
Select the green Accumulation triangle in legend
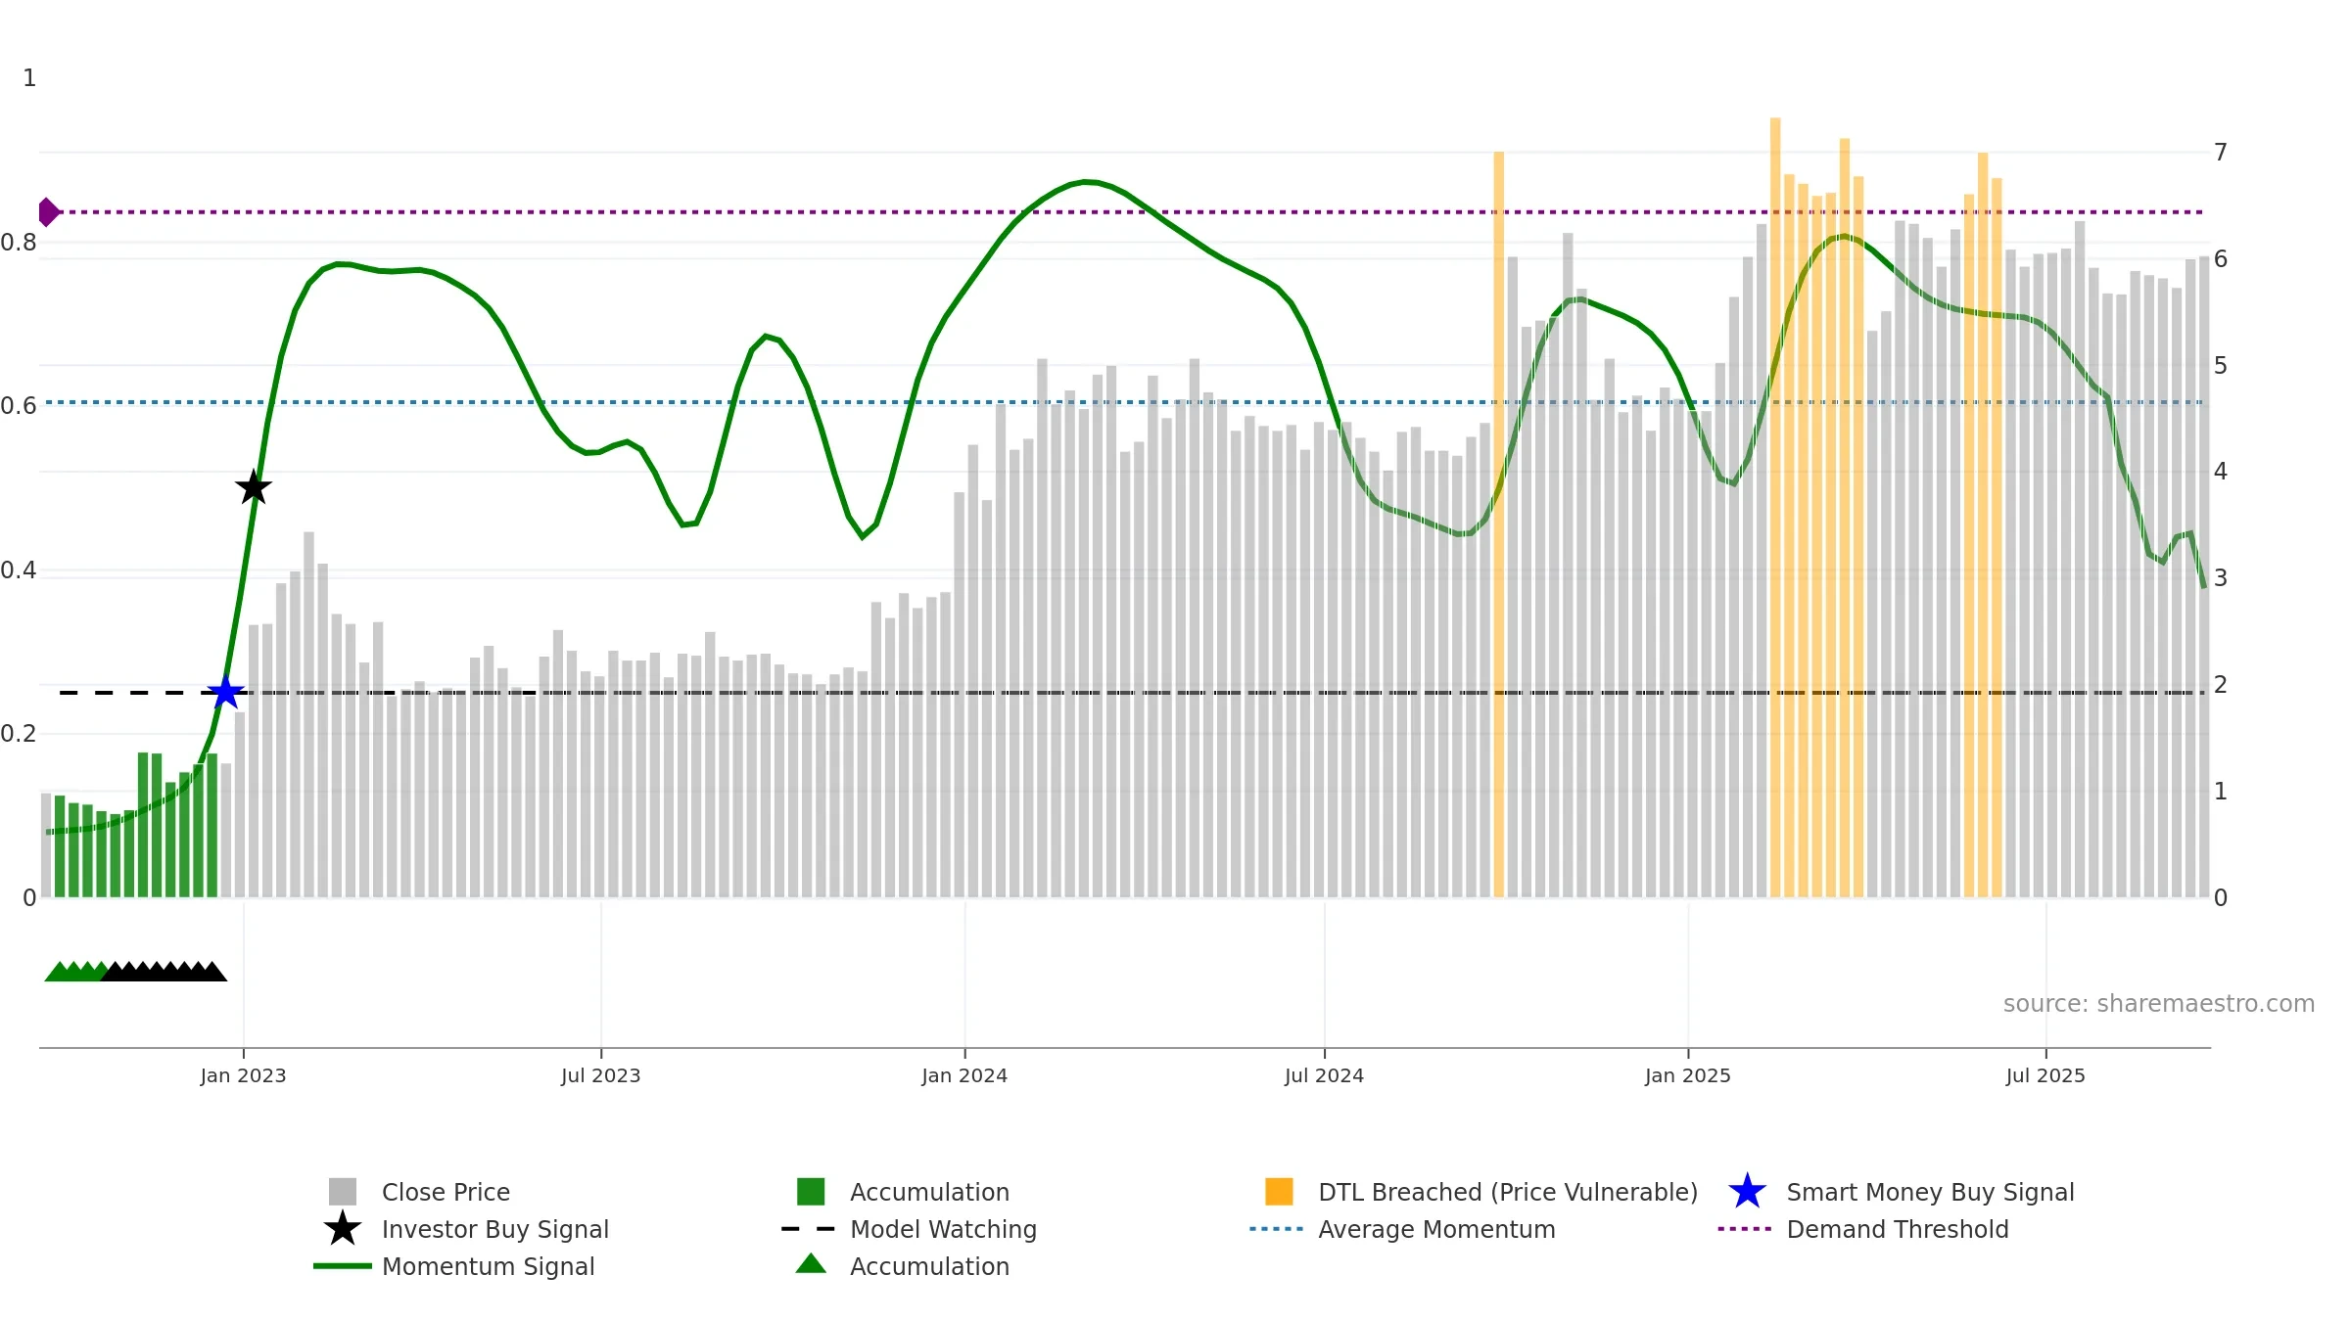[811, 1264]
